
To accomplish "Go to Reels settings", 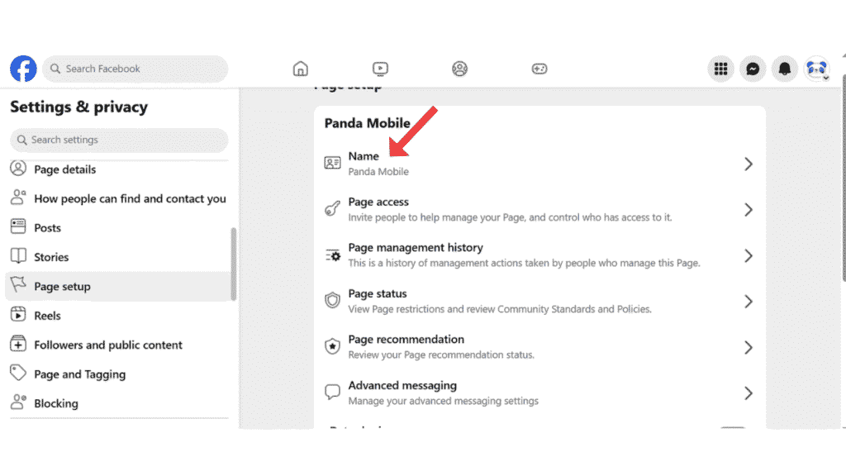I will pos(117,316).
